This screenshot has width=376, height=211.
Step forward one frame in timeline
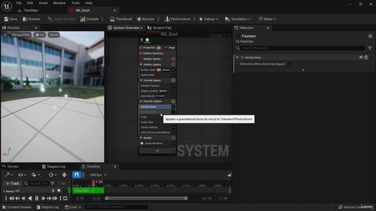(43, 198)
